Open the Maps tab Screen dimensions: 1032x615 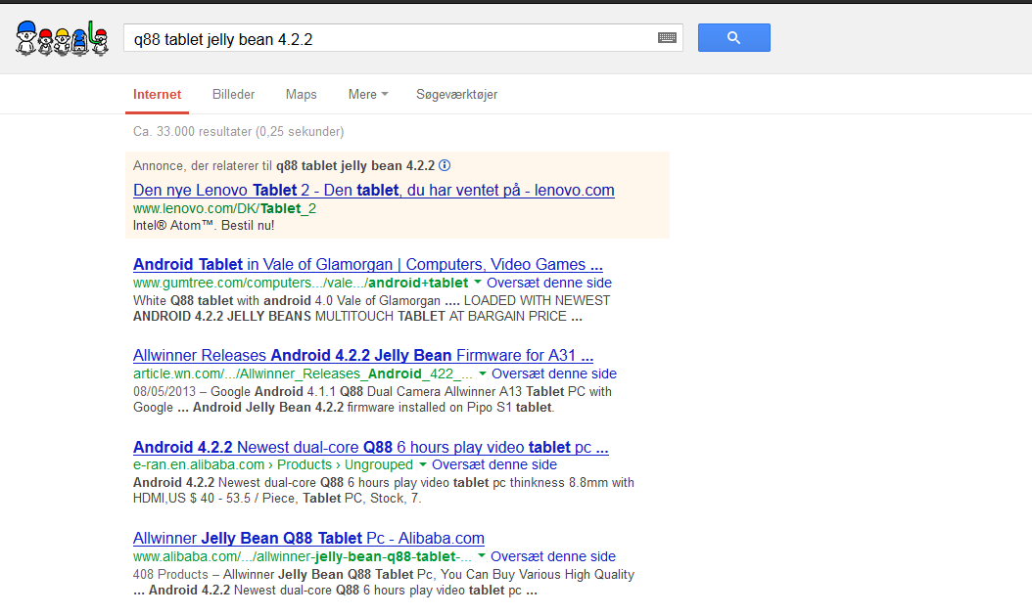(x=301, y=95)
